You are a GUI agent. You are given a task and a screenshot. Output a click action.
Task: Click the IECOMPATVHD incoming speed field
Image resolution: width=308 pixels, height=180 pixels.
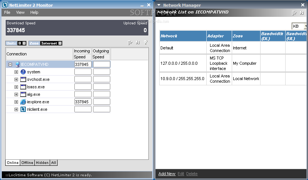pos(83,64)
